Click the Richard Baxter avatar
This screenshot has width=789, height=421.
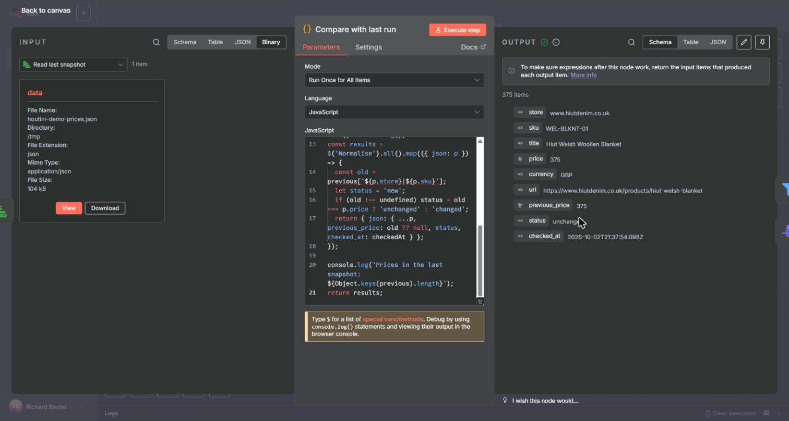tap(16, 406)
